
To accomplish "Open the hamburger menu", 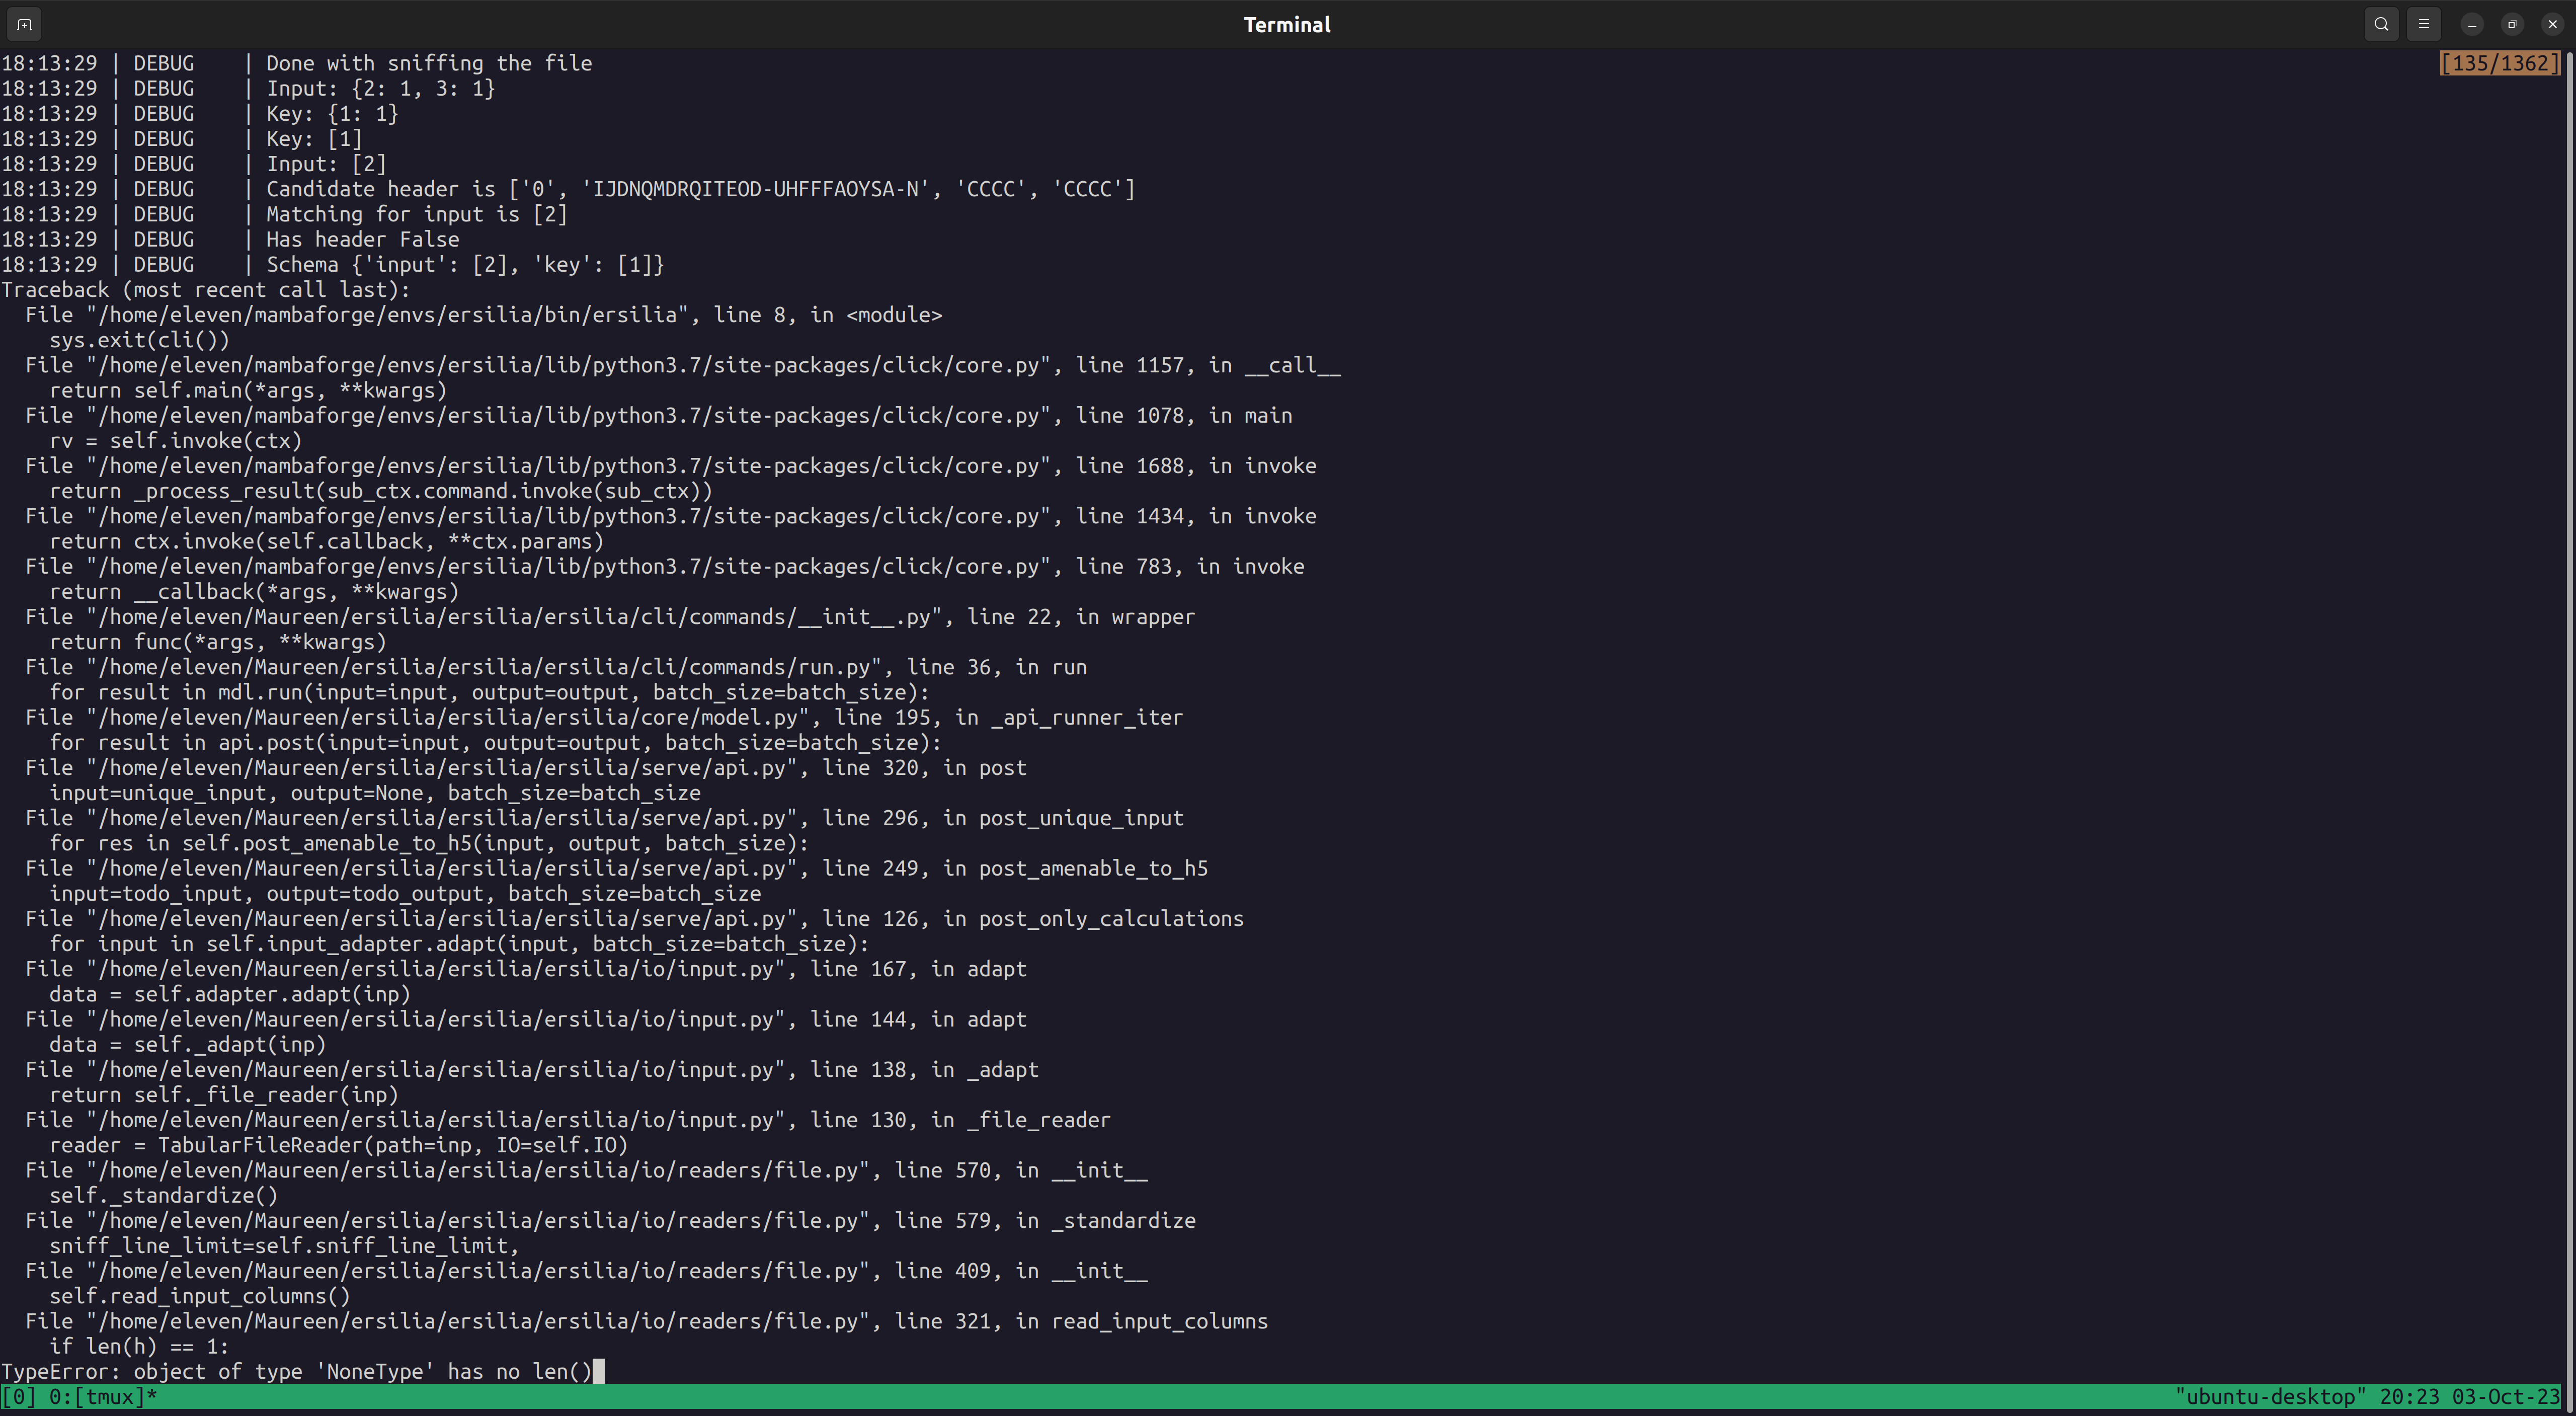I will coord(2423,24).
